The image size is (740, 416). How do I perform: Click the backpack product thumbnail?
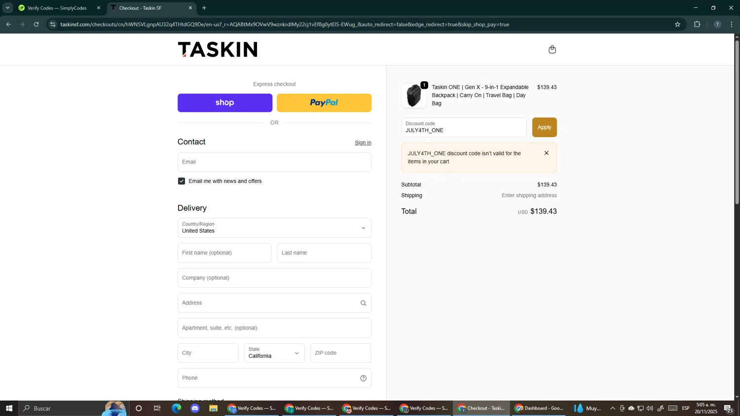coord(414,95)
